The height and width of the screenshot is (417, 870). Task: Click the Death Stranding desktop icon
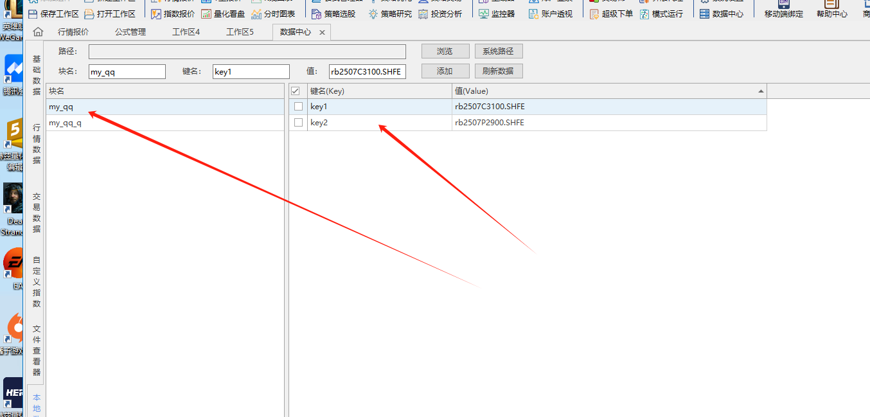pos(13,209)
